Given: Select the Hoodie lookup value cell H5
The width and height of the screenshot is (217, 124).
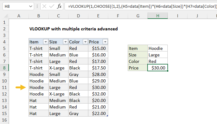Looking at the screenshot, I should pos(158,48).
